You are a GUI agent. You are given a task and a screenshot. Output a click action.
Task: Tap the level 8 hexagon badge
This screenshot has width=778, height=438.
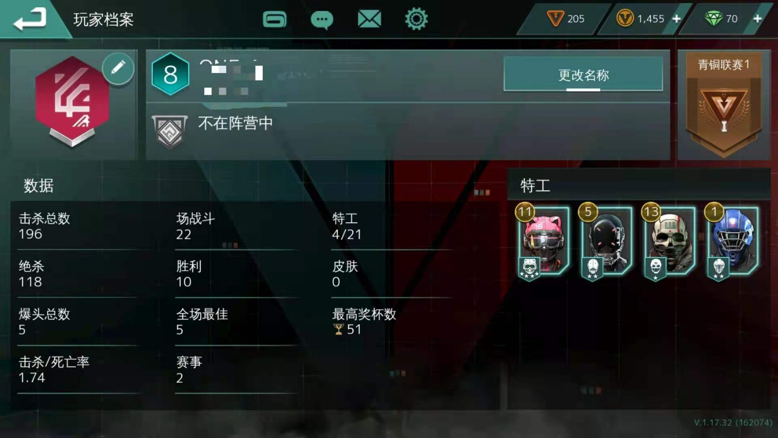[170, 74]
